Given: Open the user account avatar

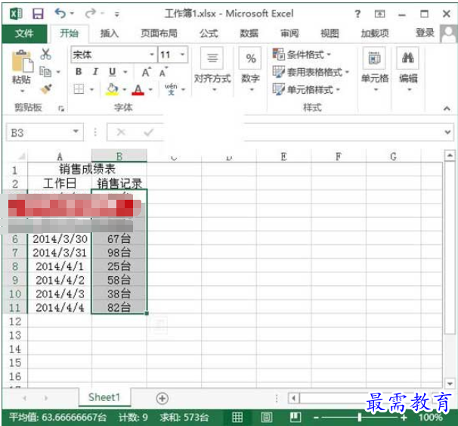Looking at the screenshot, I should 449,33.
